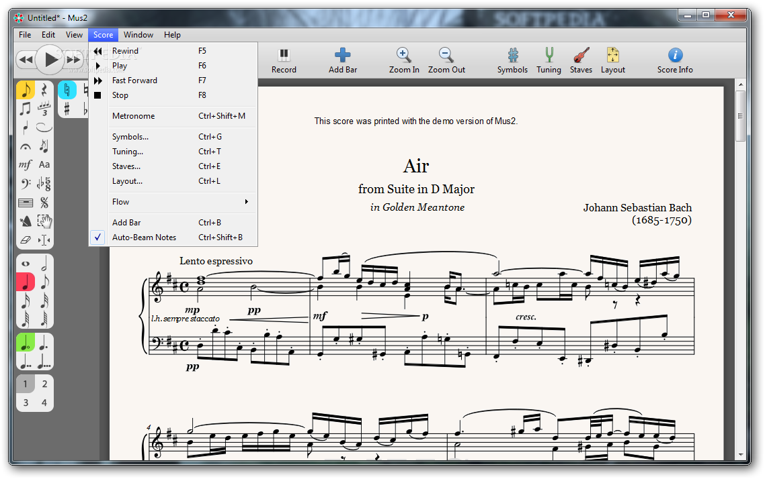Viewport: 765px width, 479px height.
Task: Choose the sharp accidental
Action: [67, 109]
